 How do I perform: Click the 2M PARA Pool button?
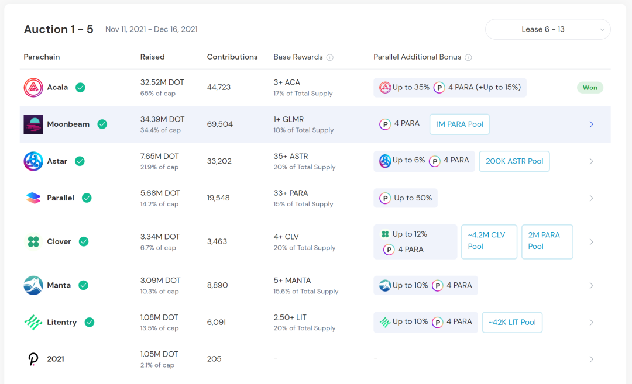(547, 241)
